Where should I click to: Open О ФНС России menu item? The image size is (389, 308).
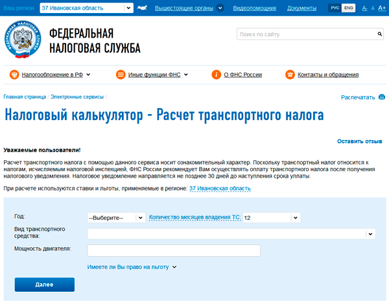point(243,75)
